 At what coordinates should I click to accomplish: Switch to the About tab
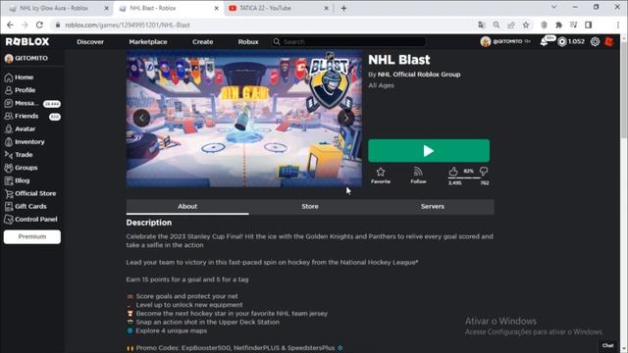[x=187, y=207]
